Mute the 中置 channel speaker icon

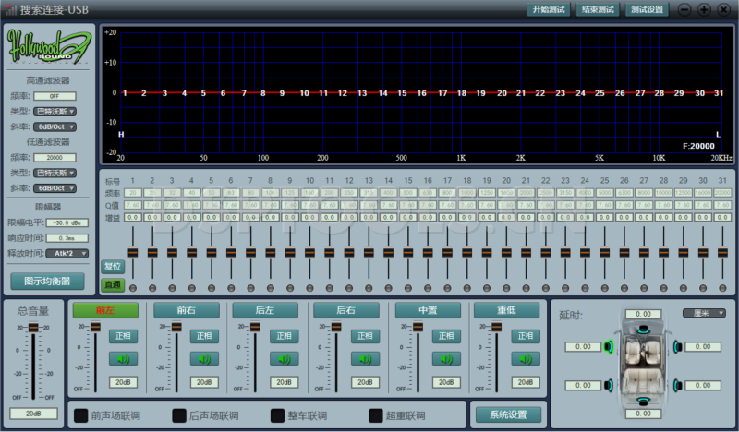[445, 359]
